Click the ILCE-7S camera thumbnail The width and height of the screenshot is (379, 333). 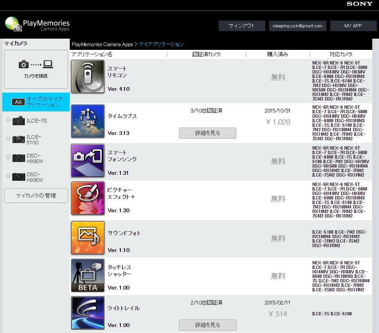click(x=19, y=120)
